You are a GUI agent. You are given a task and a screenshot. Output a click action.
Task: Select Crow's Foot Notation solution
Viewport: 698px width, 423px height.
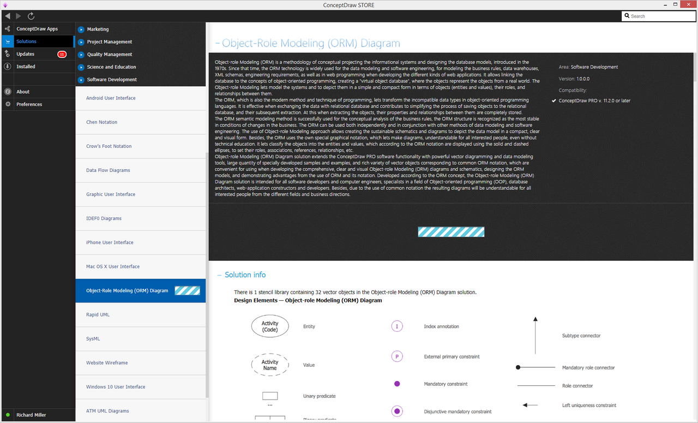click(x=141, y=146)
